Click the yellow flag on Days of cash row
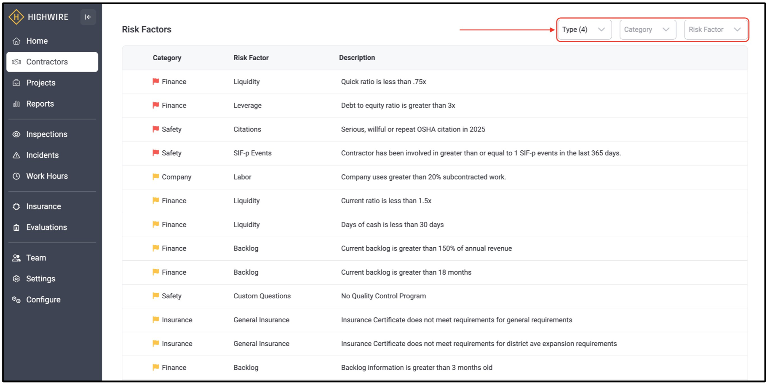The width and height of the screenshot is (770, 385). (x=156, y=225)
